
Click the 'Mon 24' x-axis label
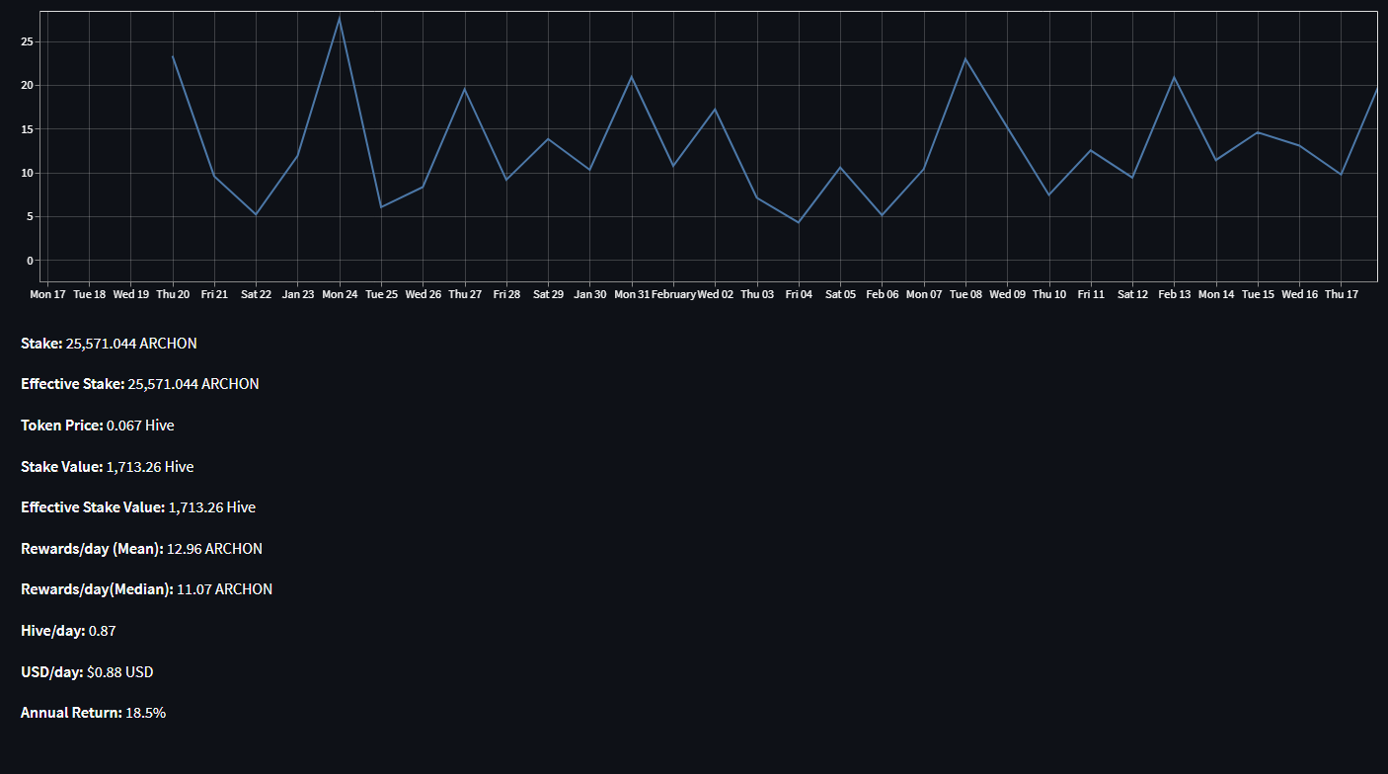(340, 294)
